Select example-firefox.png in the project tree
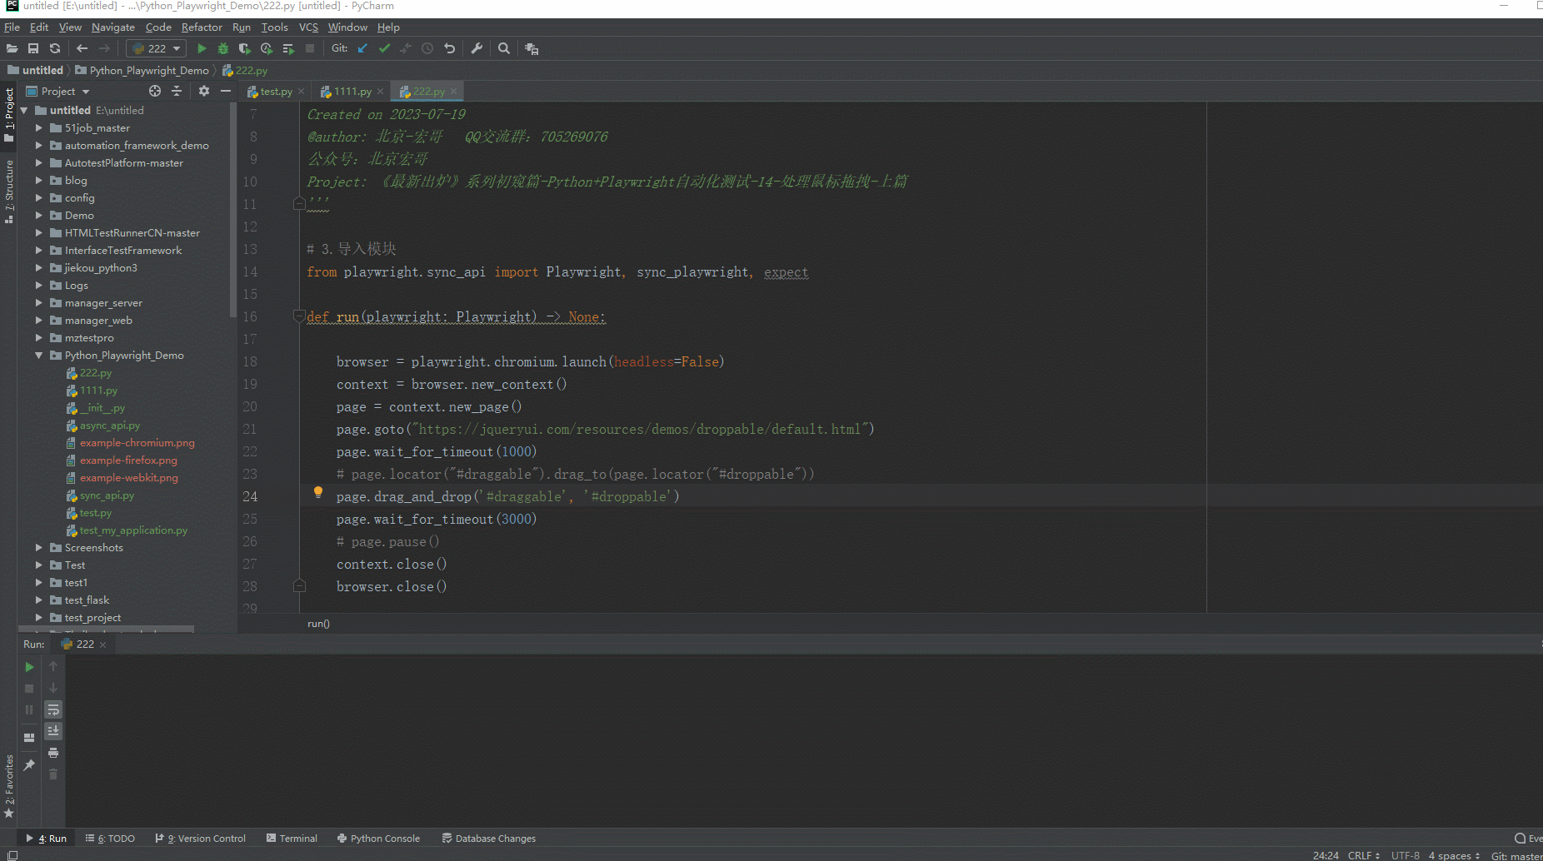The width and height of the screenshot is (1543, 861). pos(128,460)
